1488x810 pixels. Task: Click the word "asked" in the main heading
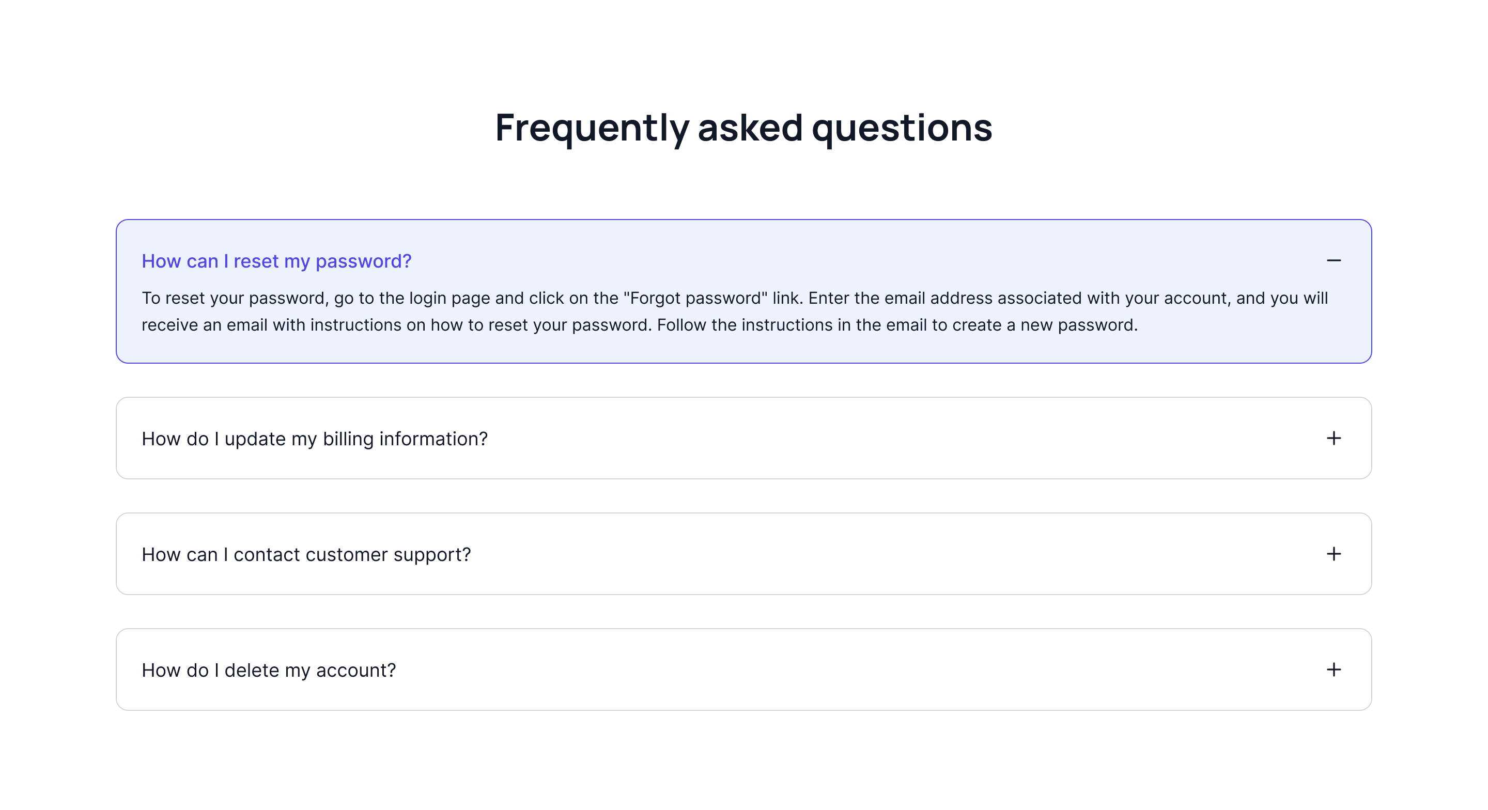pos(750,128)
